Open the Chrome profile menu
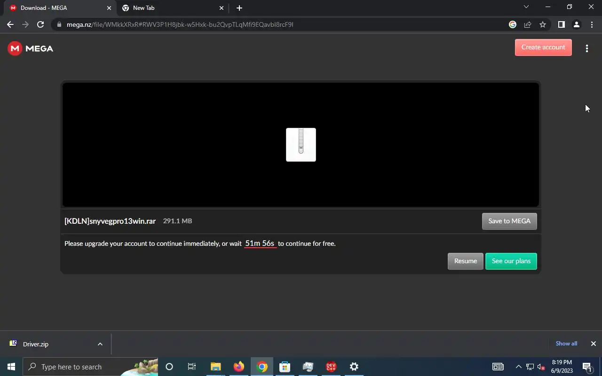Viewport: 602px width, 376px height. 576,24
